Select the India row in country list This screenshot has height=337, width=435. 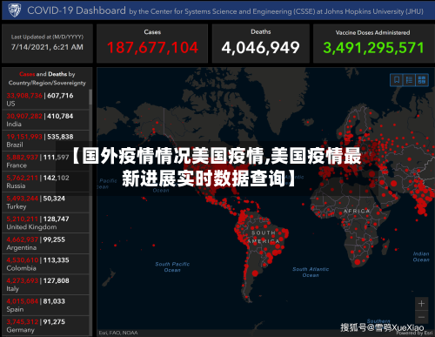tap(45, 120)
